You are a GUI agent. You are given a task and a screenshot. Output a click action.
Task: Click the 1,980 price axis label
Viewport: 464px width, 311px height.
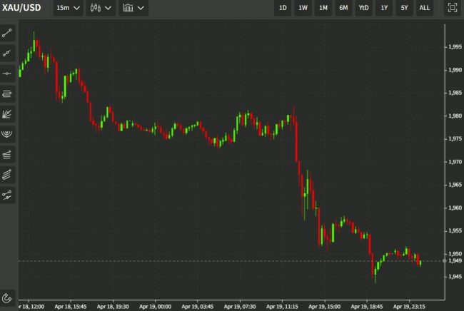[455, 116]
